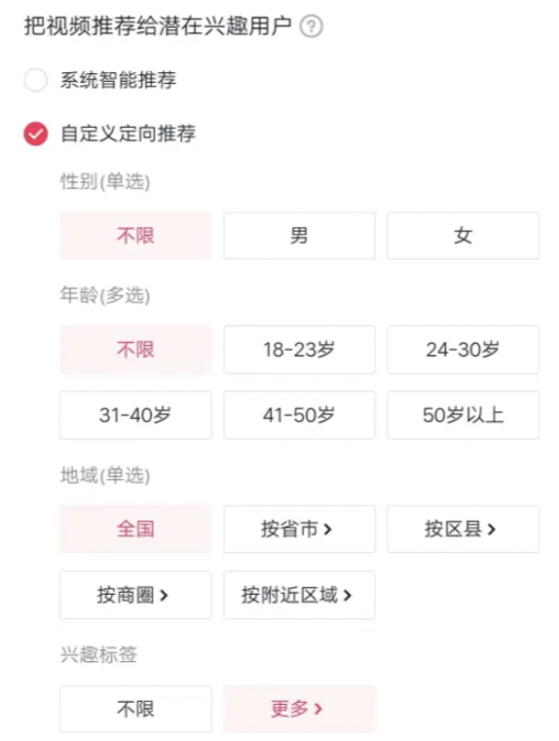Toggle the 18-23岁 age range
Image resolution: width=559 pixels, height=741 pixels.
coord(299,350)
